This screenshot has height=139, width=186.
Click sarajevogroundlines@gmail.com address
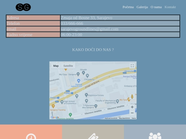pos(90,29)
